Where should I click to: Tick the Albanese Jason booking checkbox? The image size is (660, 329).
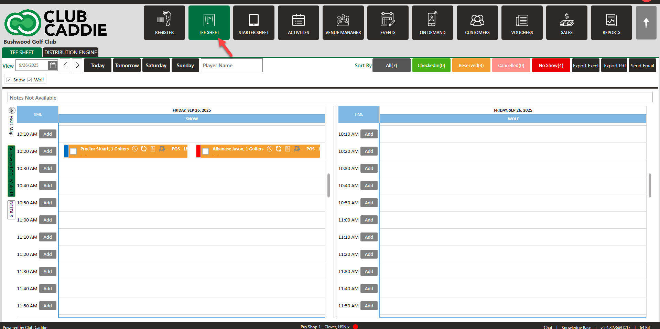206,151
